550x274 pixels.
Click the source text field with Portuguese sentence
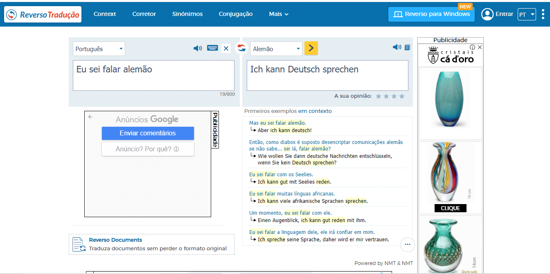point(153,75)
